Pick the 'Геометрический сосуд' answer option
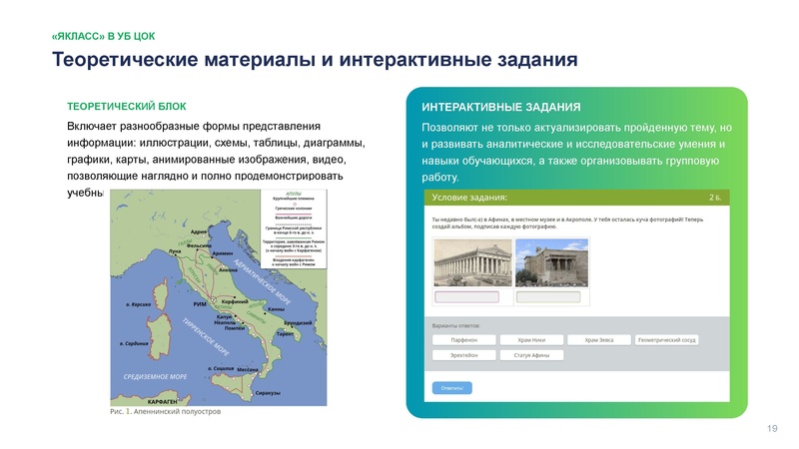Image resolution: width=799 pixels, height=449 pixels. pos(666,340)
